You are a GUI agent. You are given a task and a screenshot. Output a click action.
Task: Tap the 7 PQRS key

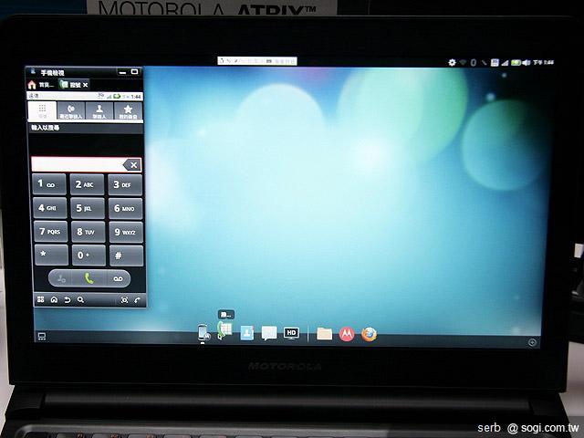point(51,232)
